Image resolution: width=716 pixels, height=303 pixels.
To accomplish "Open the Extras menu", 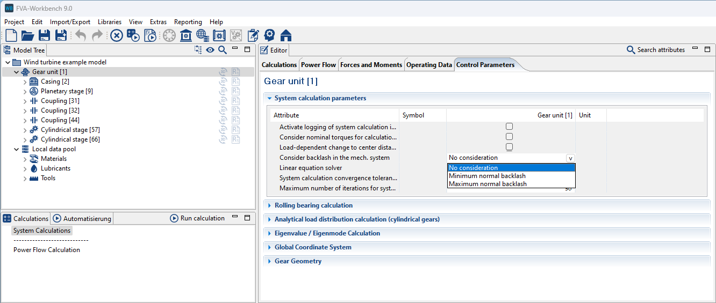I will (x=158, y=22).
